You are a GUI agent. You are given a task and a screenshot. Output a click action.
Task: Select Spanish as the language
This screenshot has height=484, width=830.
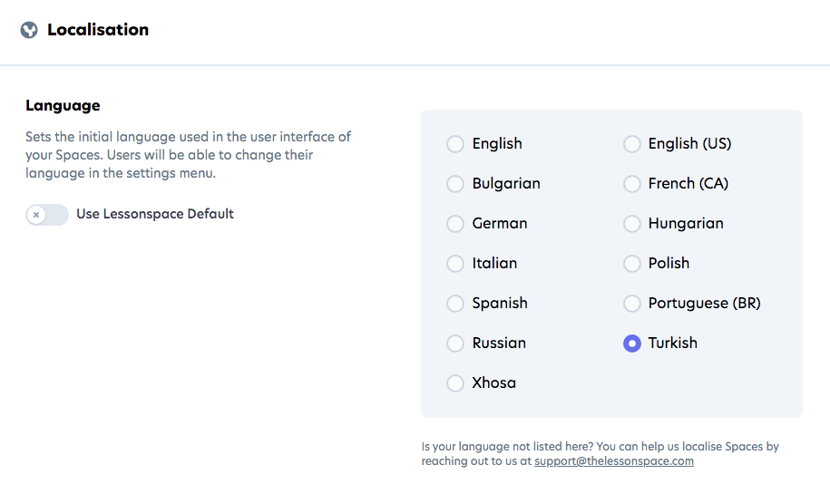(x=455, y=304)
